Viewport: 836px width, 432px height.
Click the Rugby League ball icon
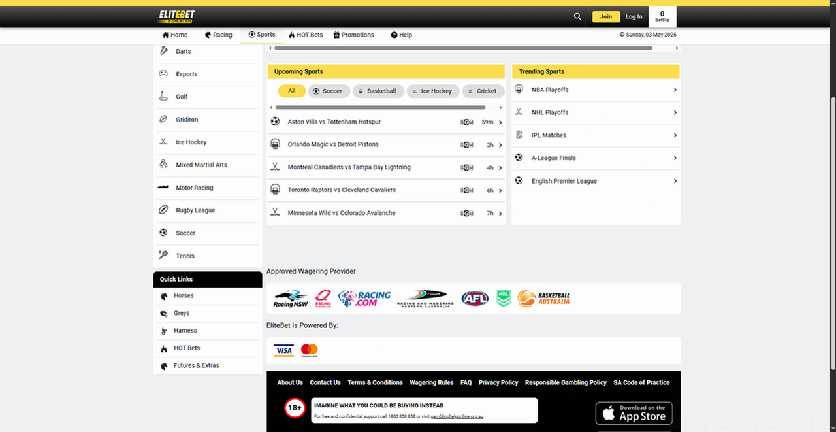coord(164,210)
